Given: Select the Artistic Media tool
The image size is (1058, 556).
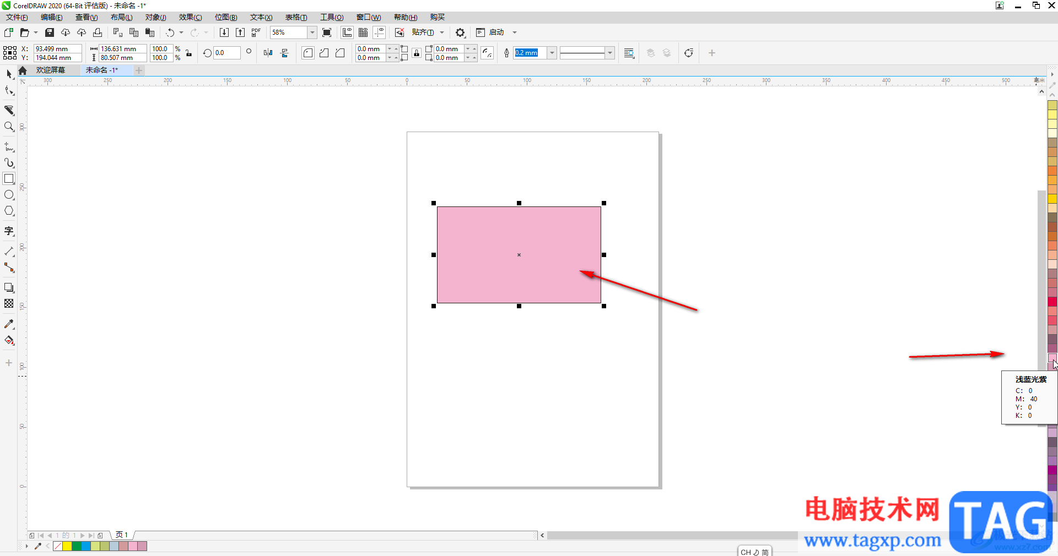Looking at the screenshot, I should [x=9, y=163].
